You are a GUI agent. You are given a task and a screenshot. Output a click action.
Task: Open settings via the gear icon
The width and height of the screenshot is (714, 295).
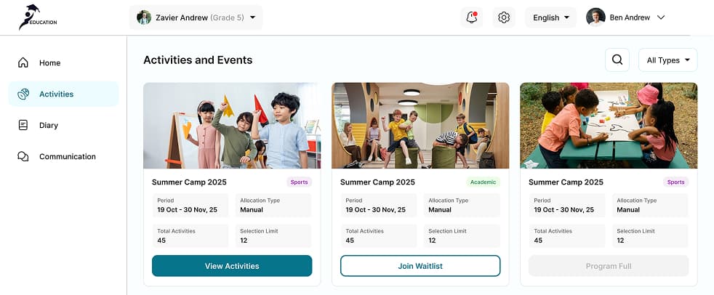(504, 18)
